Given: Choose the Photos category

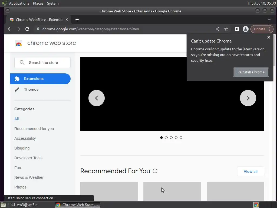Looking at the screenshot, I should tap(20, 187).
